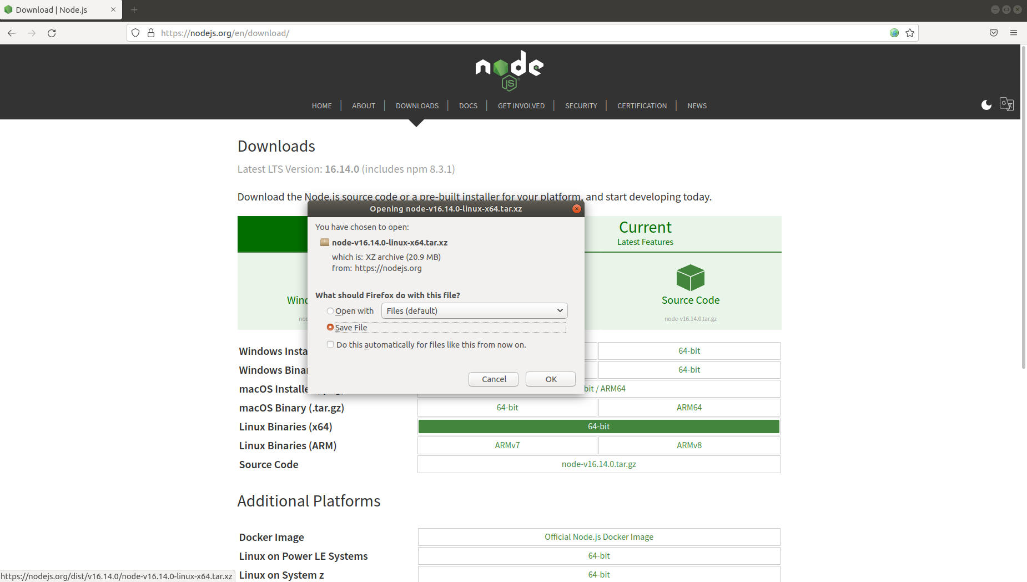
Task: Open the CERTIFICATION nav item
Action: (x=642, y=106)
